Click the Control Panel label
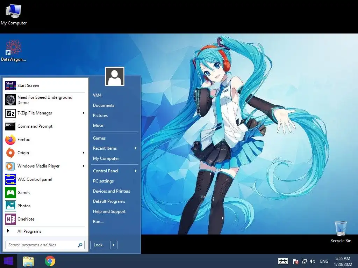358x268 pixels. [106, 171]
